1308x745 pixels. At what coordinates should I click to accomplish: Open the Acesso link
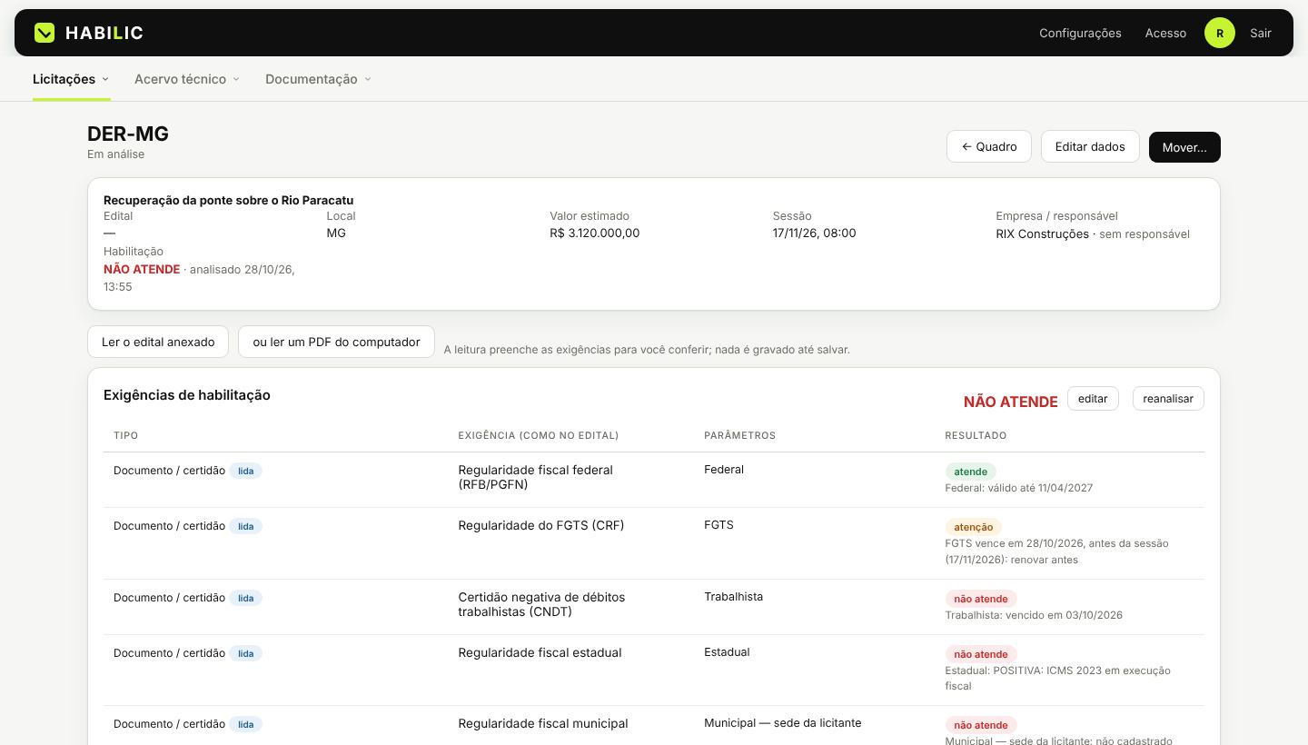(1165, 33)
